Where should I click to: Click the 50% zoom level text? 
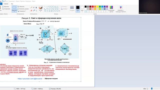pos(144,89)
